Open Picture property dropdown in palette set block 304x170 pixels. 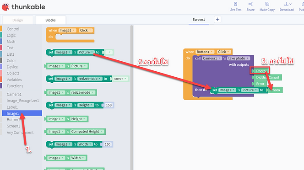click(86, 52)
